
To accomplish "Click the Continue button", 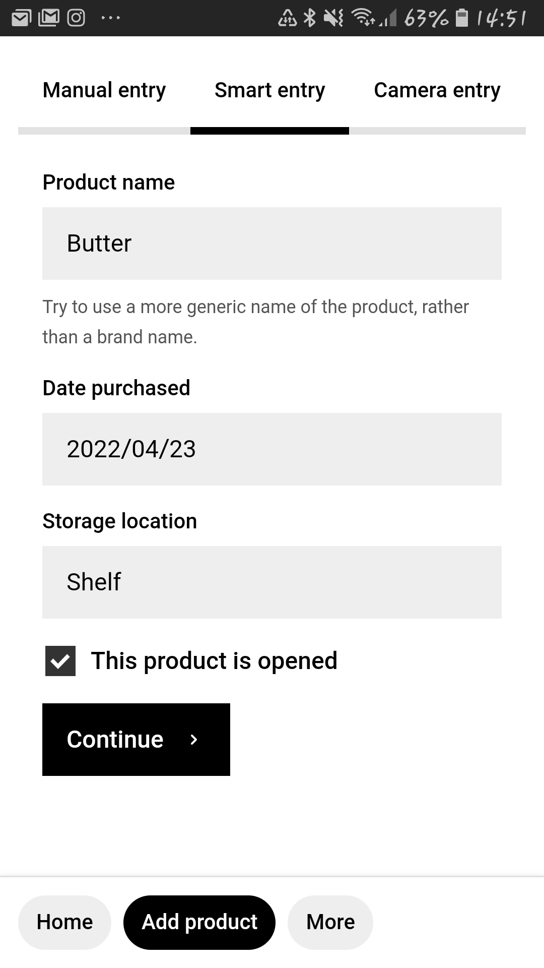I will click(136, 740).
